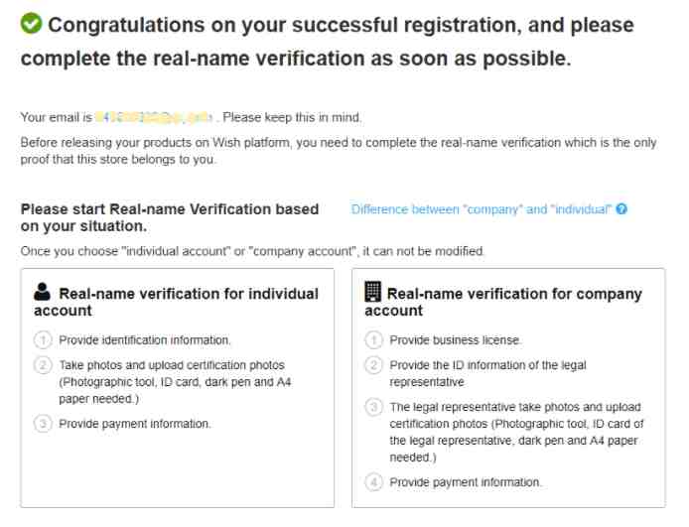Click 'Provide payment information' in individual card
This screenshot has height=527, width=689.
click(x=135, y=424)
